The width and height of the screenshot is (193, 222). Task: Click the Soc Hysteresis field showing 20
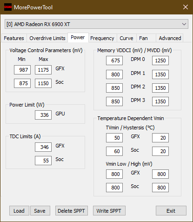click(x=160, y=151)
